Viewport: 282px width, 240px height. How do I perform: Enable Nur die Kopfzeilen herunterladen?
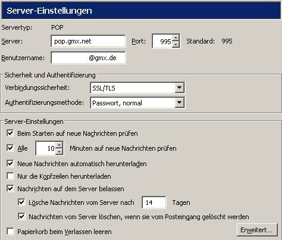point(10,176)
